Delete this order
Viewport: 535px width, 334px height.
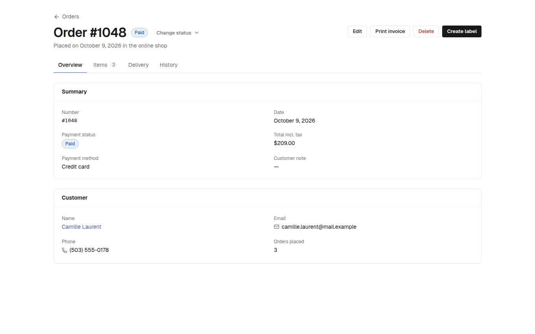426,31
